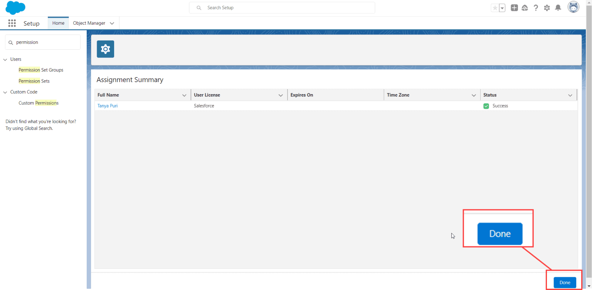This screenshot has height=290, width=592.
Task: Click the Setup app name label
Action: (31, 24)
